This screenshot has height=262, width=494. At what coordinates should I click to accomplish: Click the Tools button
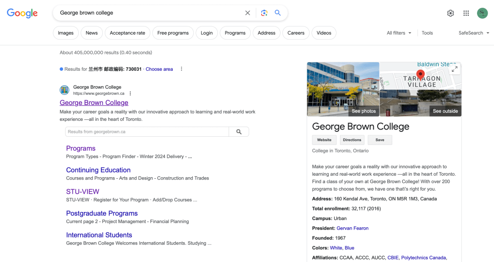coord(427,33)
